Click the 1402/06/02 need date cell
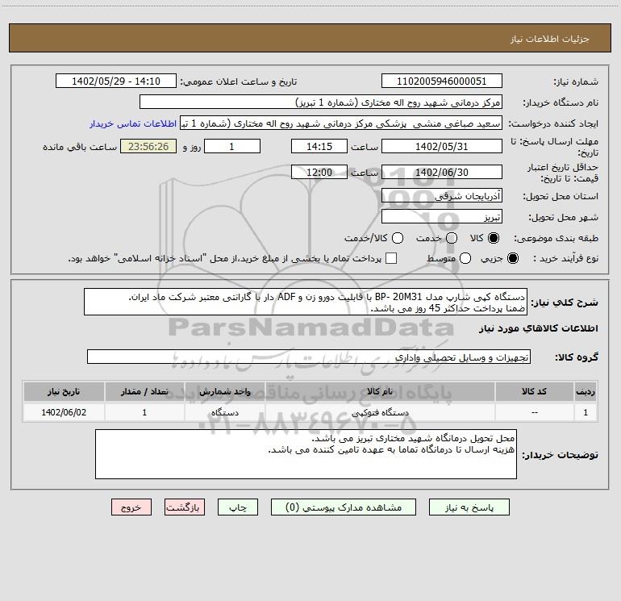Image resolution: width=621 pixels, height=601 pixels. [64, 412]
